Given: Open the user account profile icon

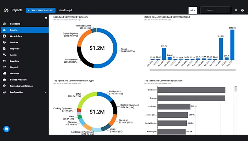Looking at the screenshot, I should click(242, 10).
